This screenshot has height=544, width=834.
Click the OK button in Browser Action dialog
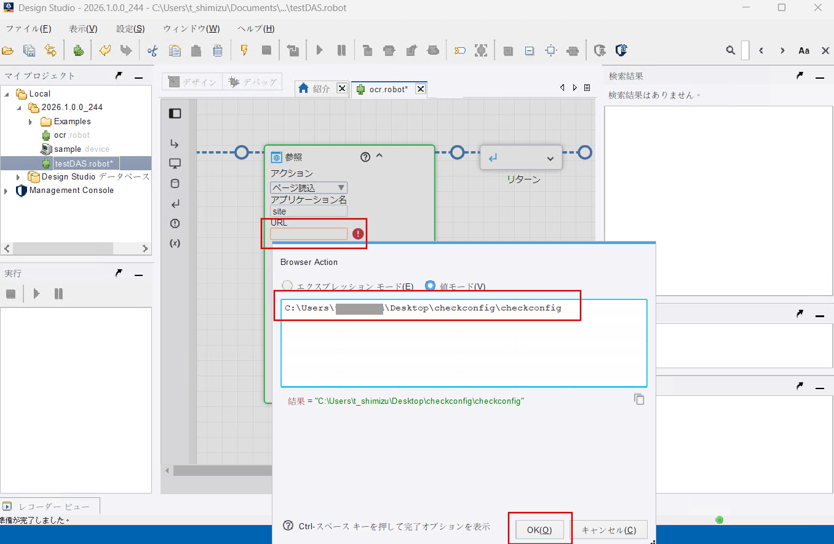click(x=539, y=530)
